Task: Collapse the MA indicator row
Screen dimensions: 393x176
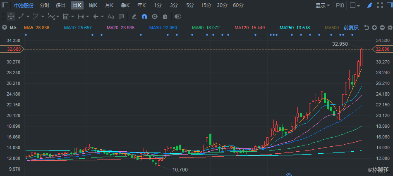Action: [5, 28]
